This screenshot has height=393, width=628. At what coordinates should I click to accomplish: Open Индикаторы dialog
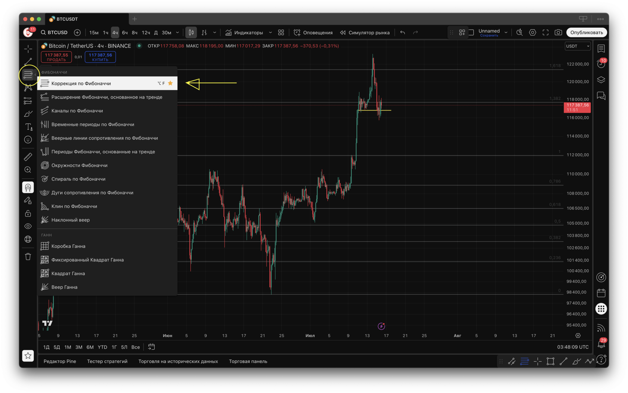(x=244, y=33)
